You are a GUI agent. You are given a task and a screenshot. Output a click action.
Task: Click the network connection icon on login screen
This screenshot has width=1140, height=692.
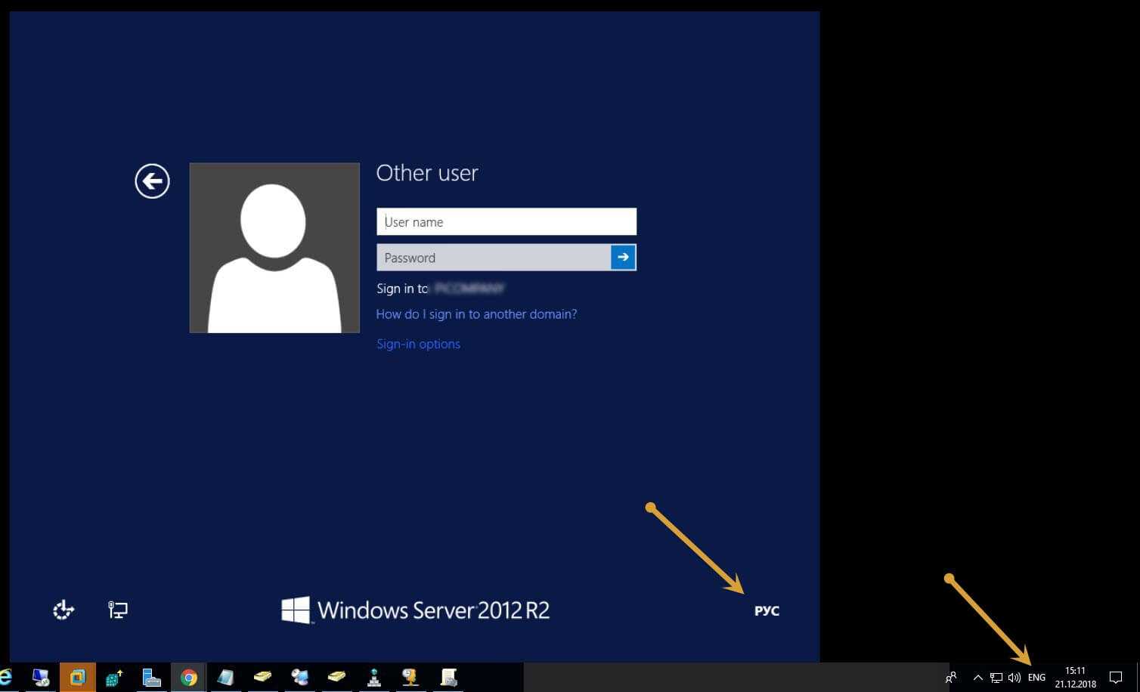118,610
